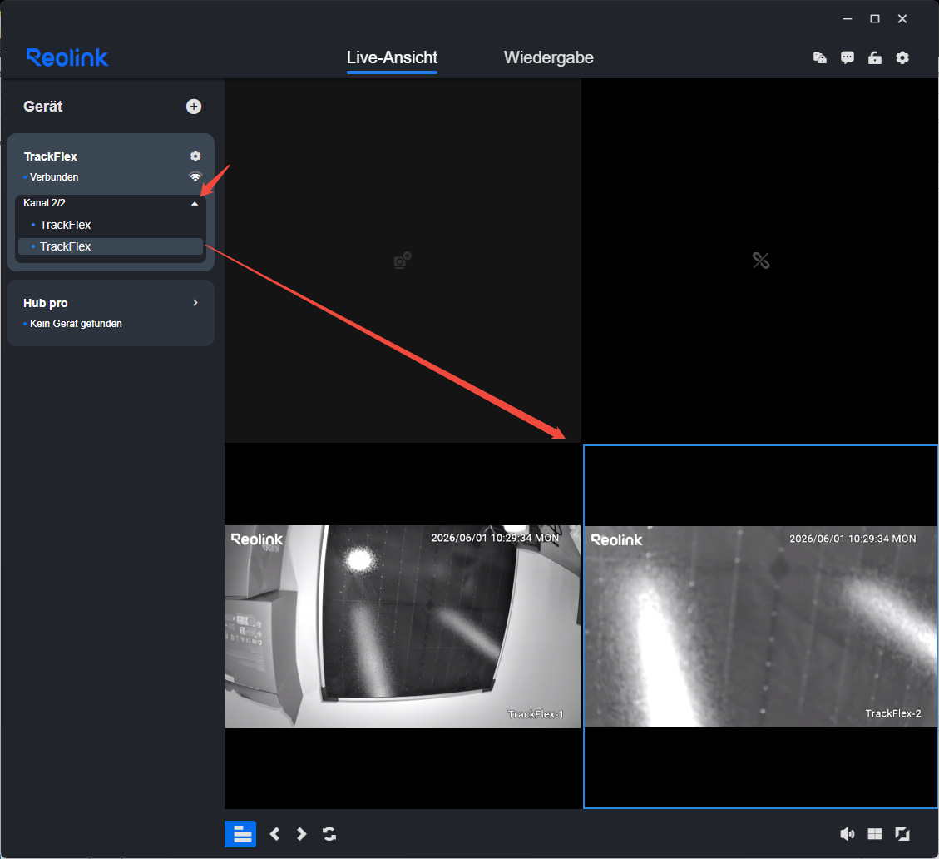Open application settings gear in header
Image resolution: width=939 pixels, height=859 pixels.
902,57
